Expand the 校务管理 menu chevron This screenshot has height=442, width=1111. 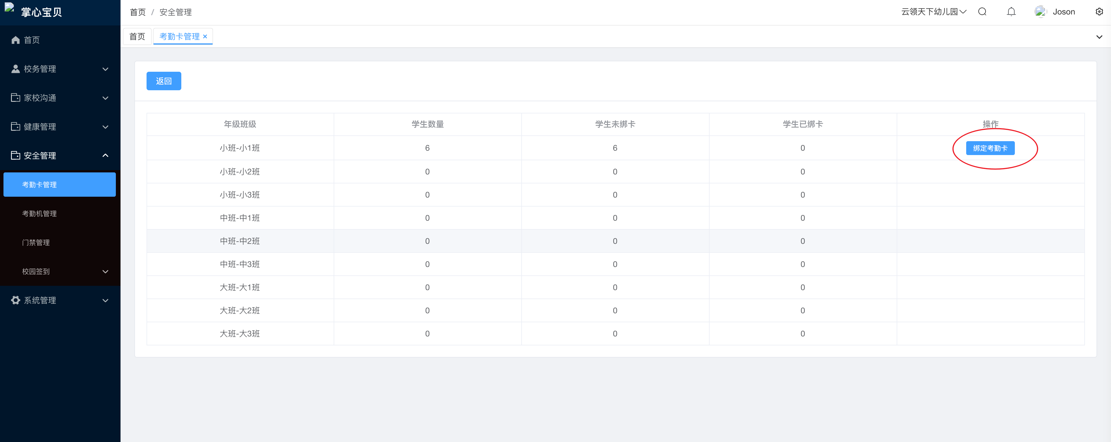[105, 69]
